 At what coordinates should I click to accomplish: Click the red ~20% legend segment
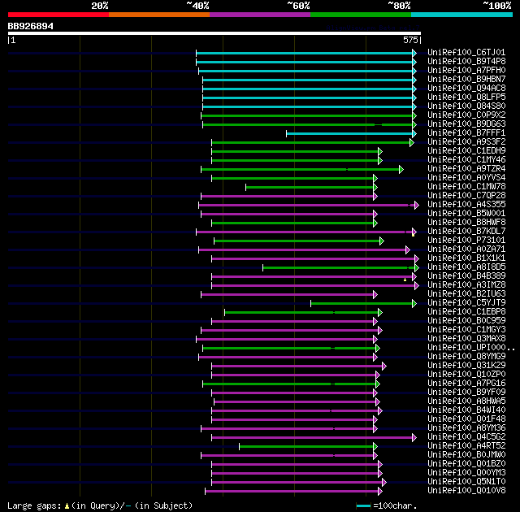click(58, 15)
